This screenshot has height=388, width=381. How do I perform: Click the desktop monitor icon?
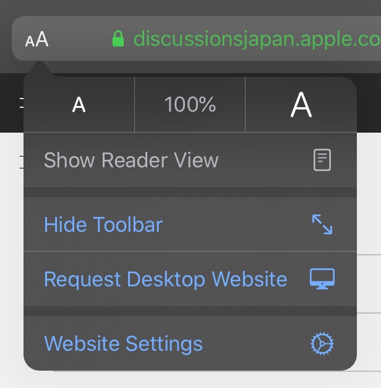coord(322,279)
